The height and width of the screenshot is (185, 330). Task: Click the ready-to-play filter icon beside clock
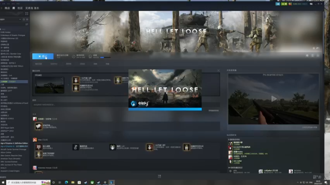click(x=27, y=19)
